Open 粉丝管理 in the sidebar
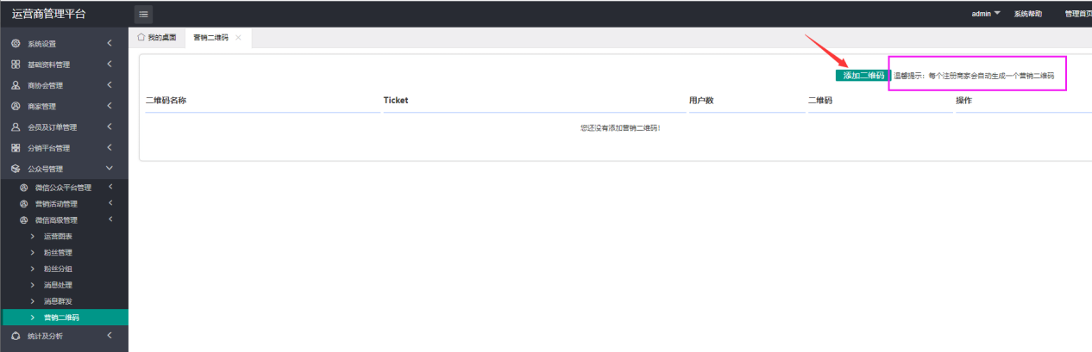This screenshot has width=1092, height=352. click(58, 252)
